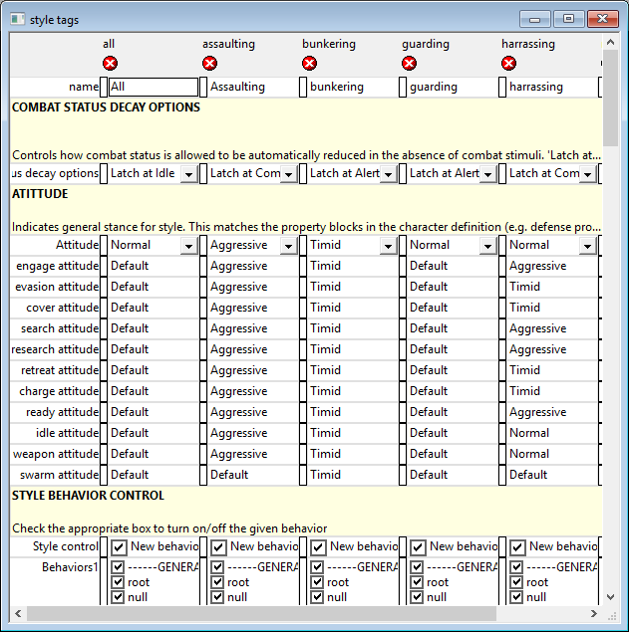Remove the 'guarding' style via red X

point(409,64)
